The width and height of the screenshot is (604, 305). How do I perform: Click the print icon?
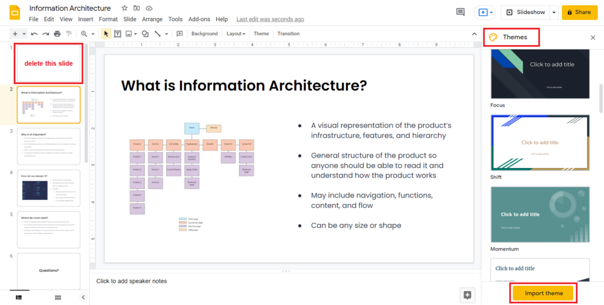(x=57, y=34)
